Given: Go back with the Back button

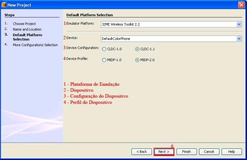Looking at the screenshot, I should (141, 152).
